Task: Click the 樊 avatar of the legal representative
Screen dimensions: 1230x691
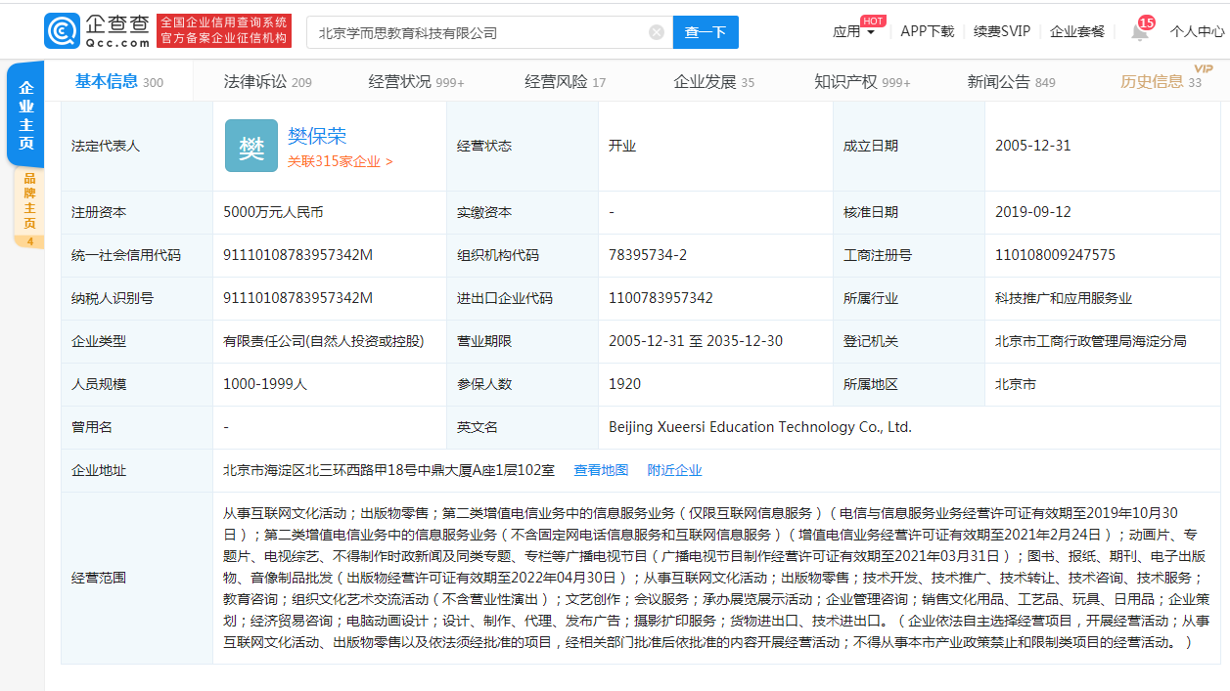Action: point(251,146)
